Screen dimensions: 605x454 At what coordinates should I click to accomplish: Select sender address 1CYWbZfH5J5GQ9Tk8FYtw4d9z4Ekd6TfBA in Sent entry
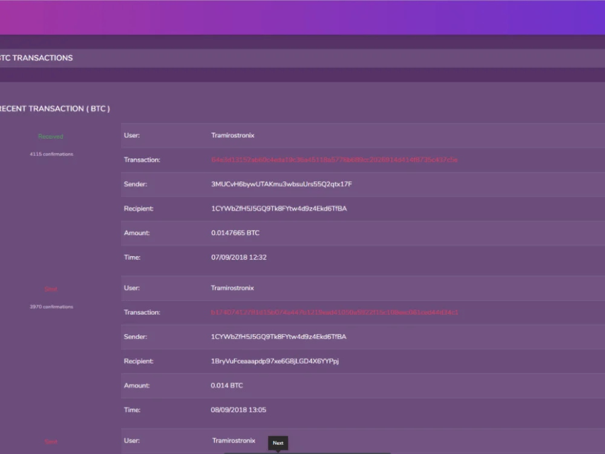[278, 337]
